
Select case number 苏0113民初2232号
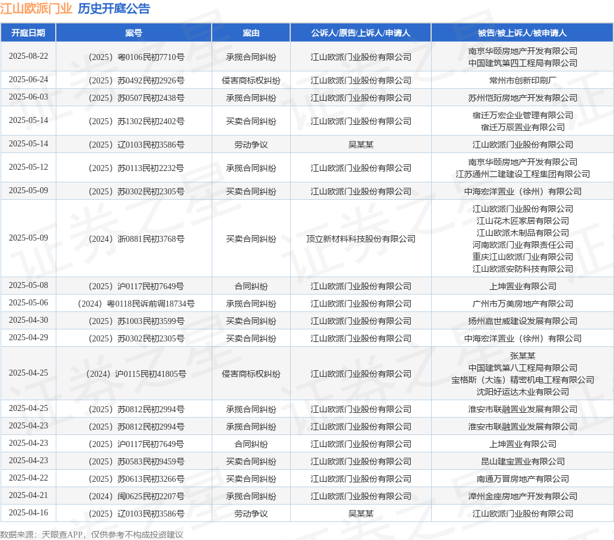136,168
